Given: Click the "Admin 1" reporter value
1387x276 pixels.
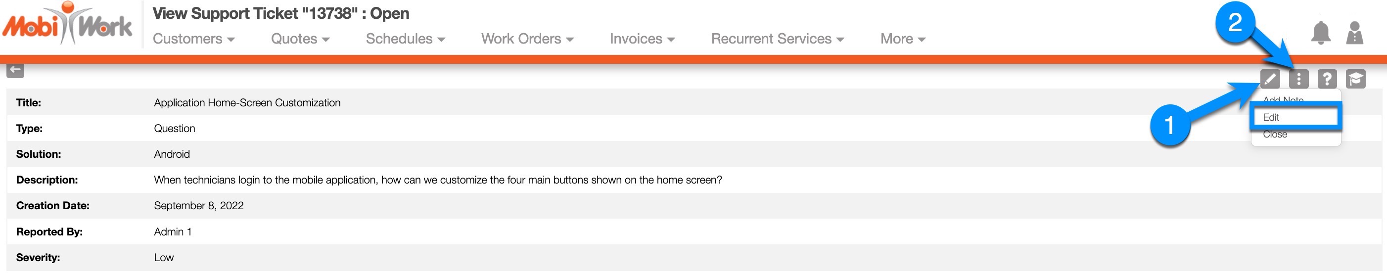Looking at the screenshot, I should pos(172,232).
